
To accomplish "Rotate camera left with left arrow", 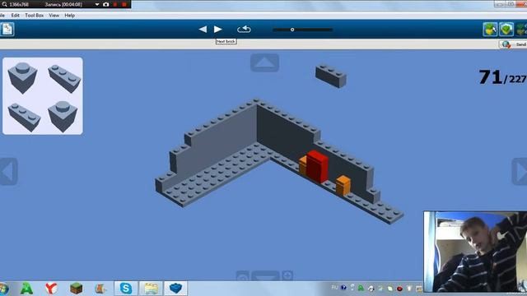I will 8,172.
